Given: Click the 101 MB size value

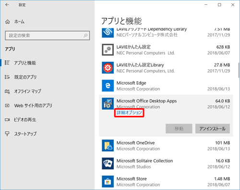Looking at the screenshot, I should coord(223,143).
